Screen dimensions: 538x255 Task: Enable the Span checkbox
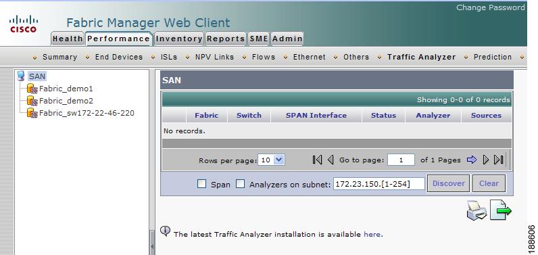[201, 184]
